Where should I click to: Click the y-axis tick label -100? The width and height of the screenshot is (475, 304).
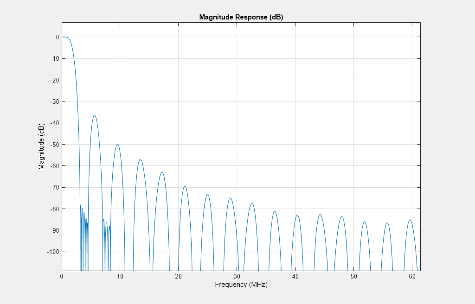(x=53, y=252)
